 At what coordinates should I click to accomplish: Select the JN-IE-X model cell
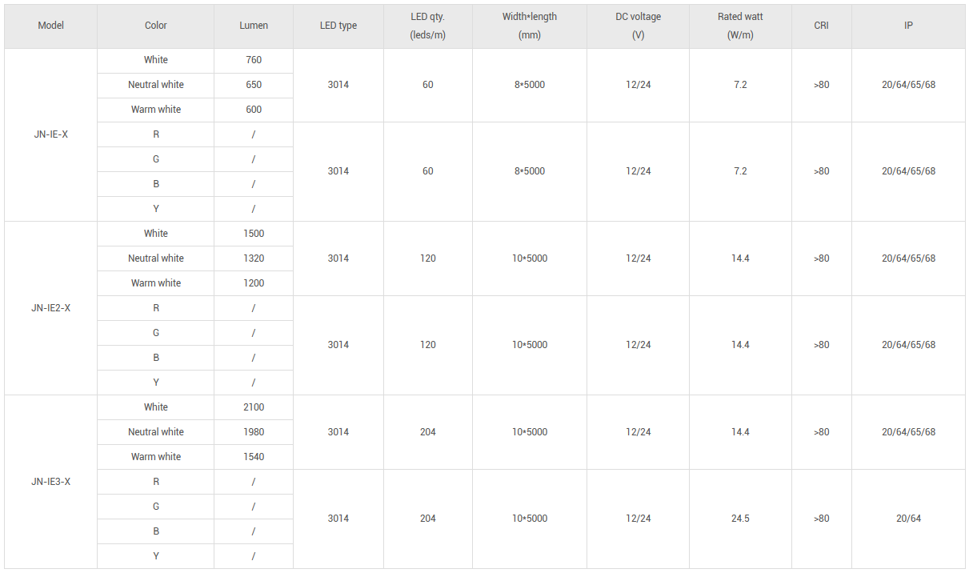point(50,134)
